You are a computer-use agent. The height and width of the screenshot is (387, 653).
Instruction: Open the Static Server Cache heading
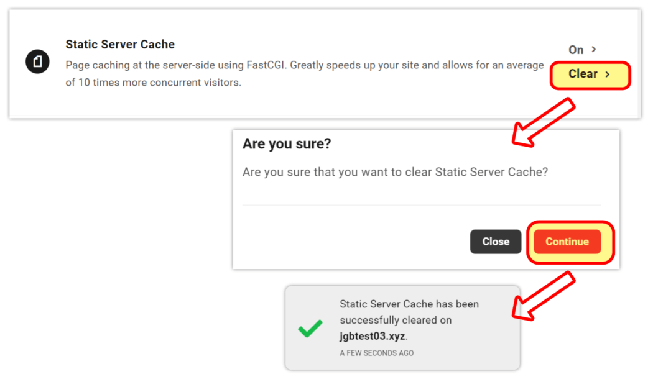[x=120, y=44]
